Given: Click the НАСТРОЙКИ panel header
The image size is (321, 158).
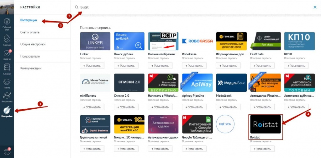Looking at the screenshot, I should 30,7.
